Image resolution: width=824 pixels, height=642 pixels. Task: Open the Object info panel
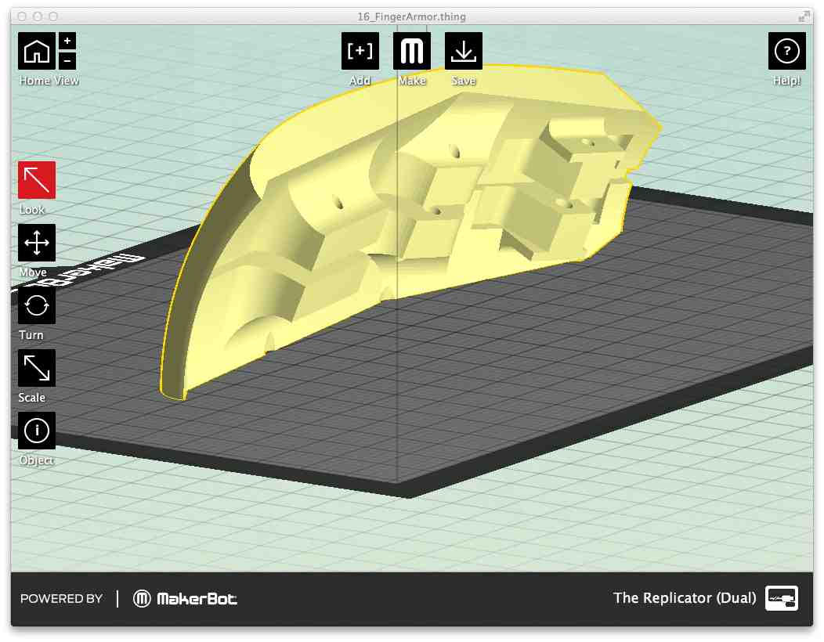pyautogui.click(x=37, y=431)
